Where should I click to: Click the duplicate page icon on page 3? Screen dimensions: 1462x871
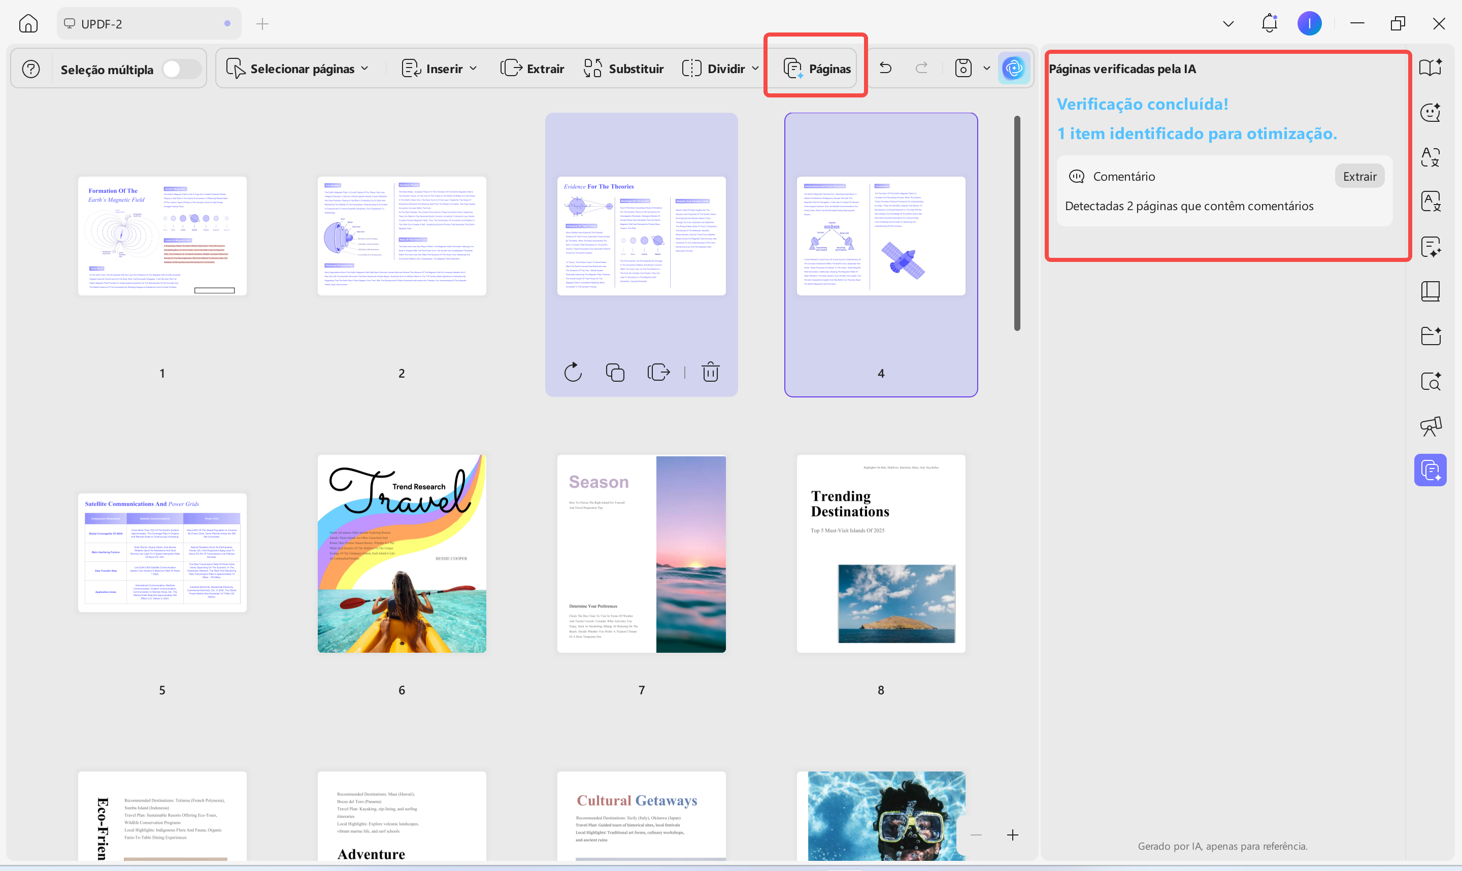[x=615, y=372]
